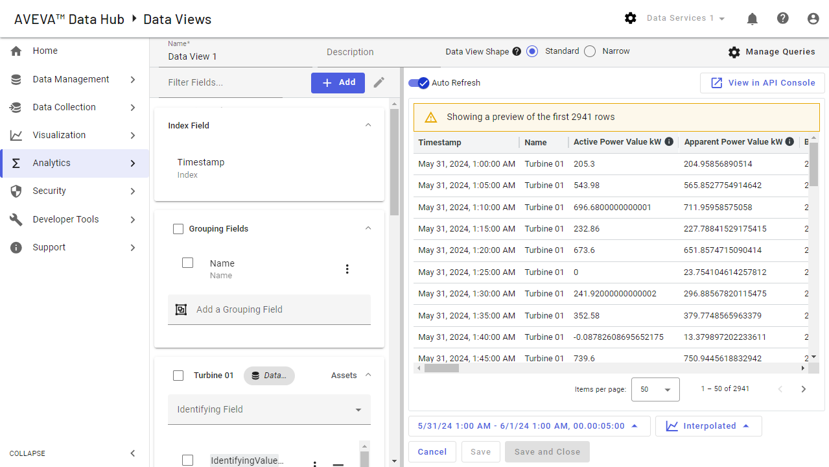Click the Add button
Screen dimensions: 829x467
point(338,82)
